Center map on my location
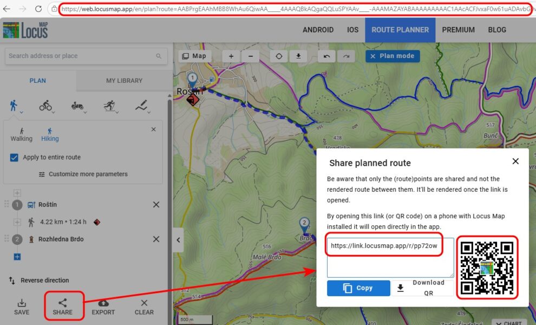The height and width of the screenshot is (325, 536). [279, 56]
